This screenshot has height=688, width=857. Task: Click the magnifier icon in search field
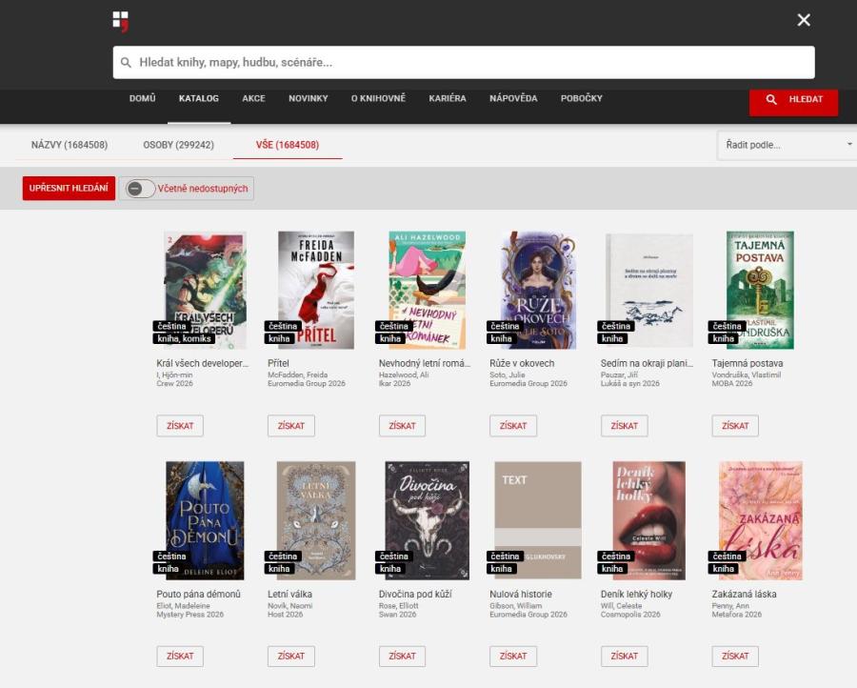pyautogui.click(x=126, y=62)
